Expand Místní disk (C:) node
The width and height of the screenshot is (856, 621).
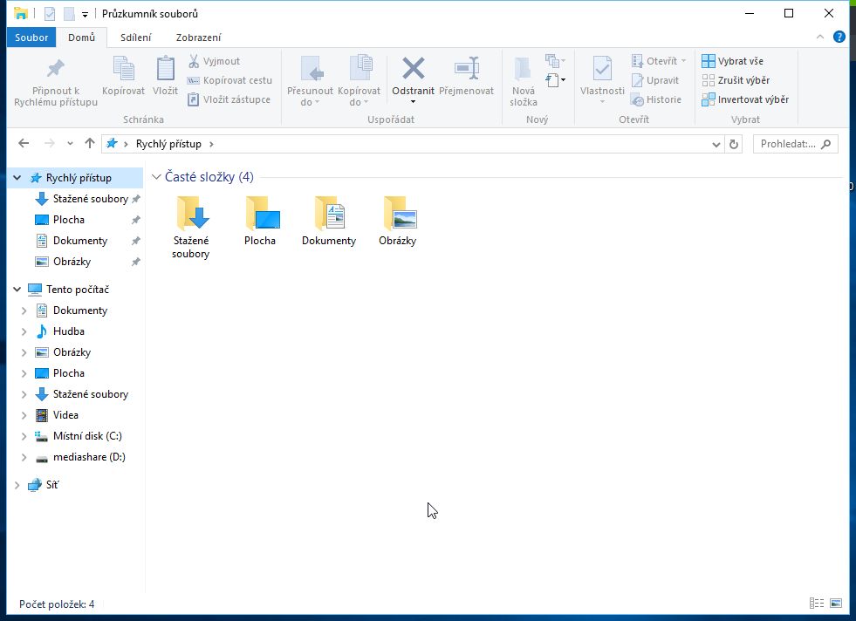pyautogui.click(x=24, y=436)
